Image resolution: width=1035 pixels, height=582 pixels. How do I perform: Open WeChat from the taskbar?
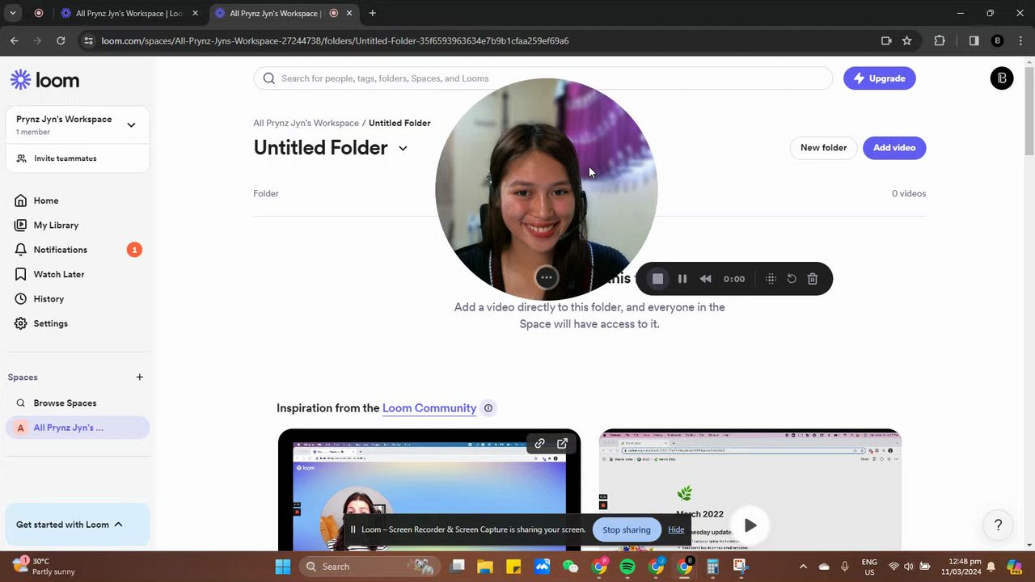(571, 567)
